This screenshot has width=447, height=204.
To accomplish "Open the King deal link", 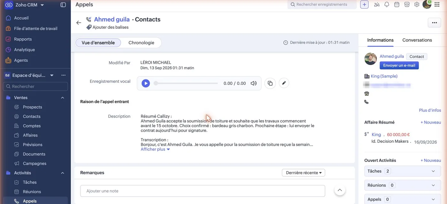I will [x=376, y=135].
